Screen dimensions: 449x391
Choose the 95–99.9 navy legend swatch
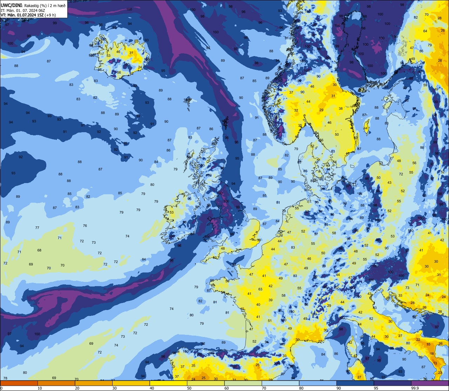pos(393,383)
